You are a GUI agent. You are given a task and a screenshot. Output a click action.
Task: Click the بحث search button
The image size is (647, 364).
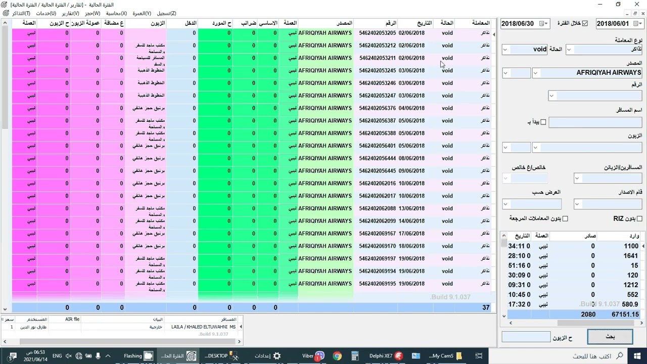click(610, 337)
